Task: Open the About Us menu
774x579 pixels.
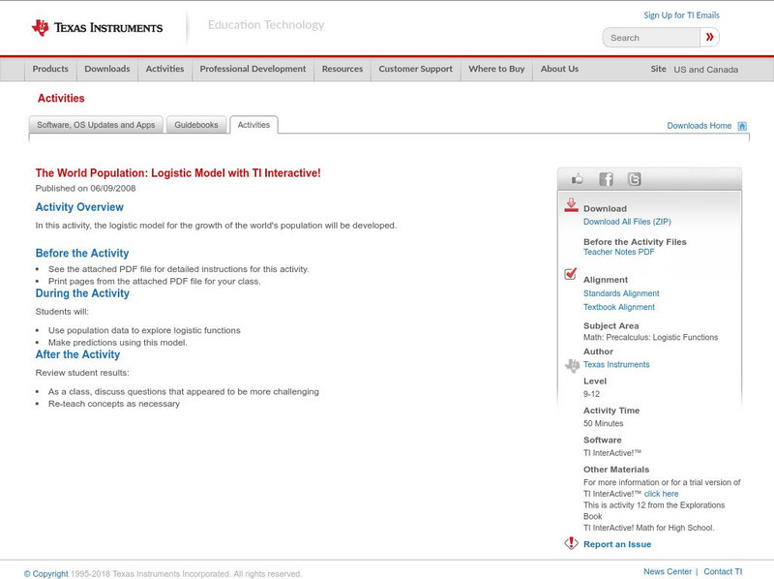Action: pyautogui.click(x=559, y=69)
